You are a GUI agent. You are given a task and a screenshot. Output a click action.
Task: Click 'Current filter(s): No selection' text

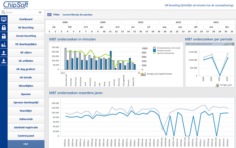tap(78, 15)
